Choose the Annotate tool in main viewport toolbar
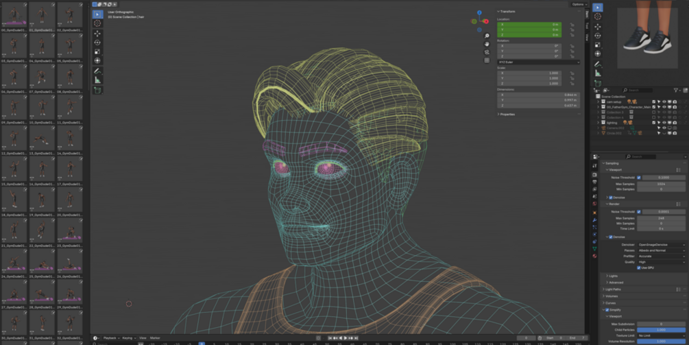Screen dimensions: 689x345 tap(97, 71)
